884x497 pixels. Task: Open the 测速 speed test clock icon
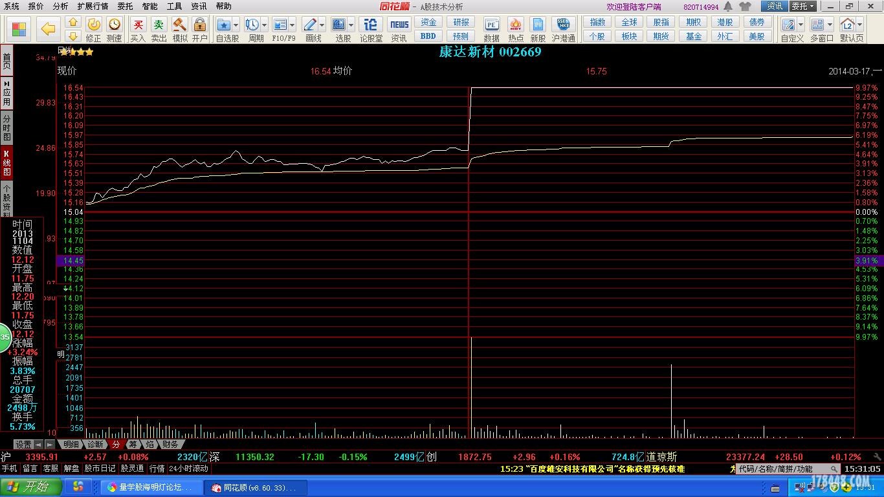[114, 25]
